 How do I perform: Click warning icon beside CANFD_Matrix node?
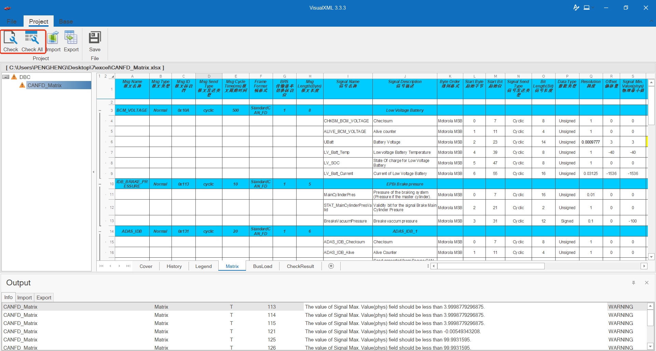[x=22, y=85]
